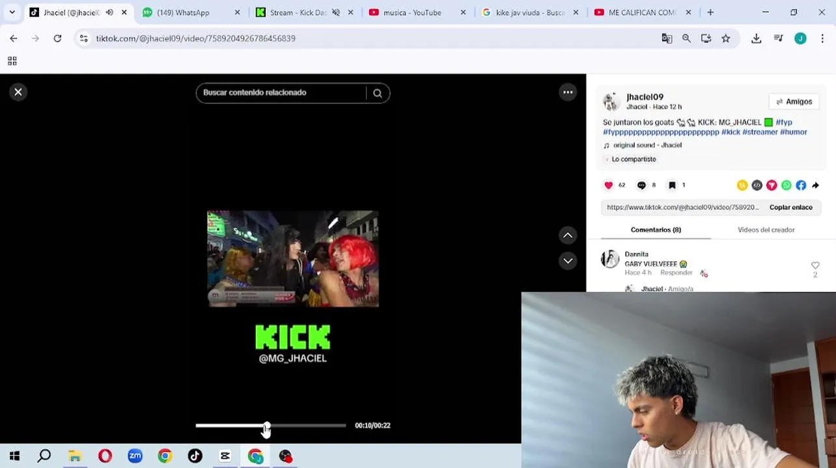Open the Windows Start menu
Screen dimensions: 836x468
[x=14, y=456]
